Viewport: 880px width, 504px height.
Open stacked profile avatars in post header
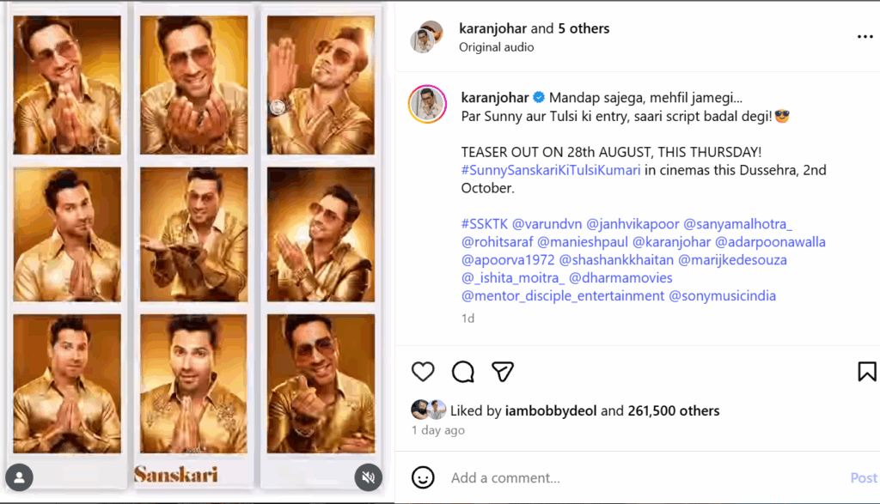pos(426,37)
